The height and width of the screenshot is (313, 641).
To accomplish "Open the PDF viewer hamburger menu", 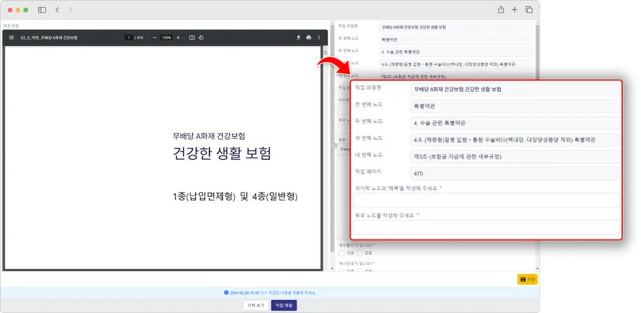I will click(11, 38).
